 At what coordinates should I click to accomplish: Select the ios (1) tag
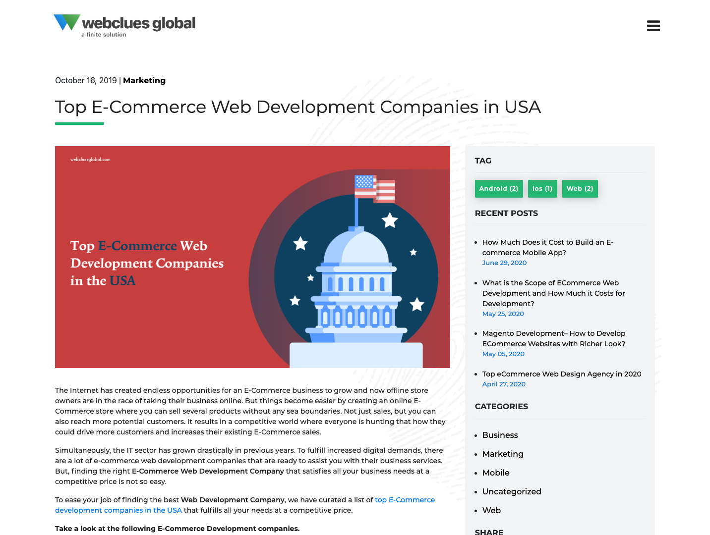click(542, 189)
